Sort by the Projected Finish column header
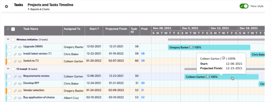The width and height of the screenshot is (271, 102). pyautogui.click(x=116, y=29)
